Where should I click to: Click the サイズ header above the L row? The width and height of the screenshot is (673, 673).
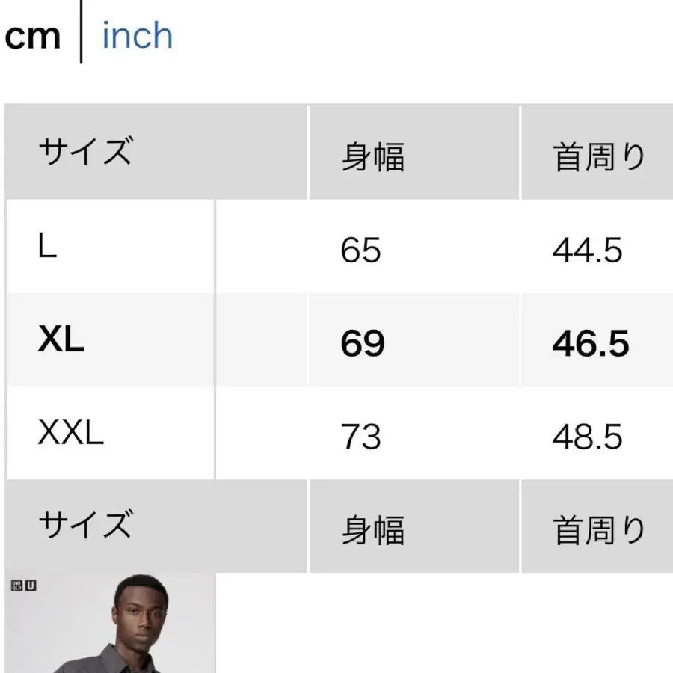(84, 153)
